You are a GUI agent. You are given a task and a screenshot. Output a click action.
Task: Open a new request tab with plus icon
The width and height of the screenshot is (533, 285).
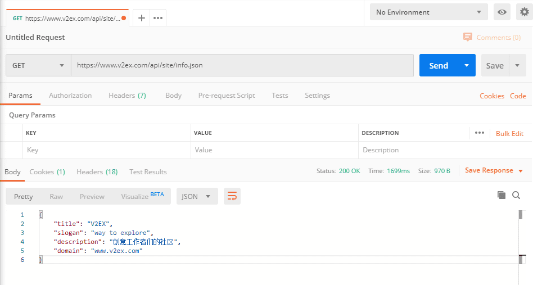click(x=142, y=18)
